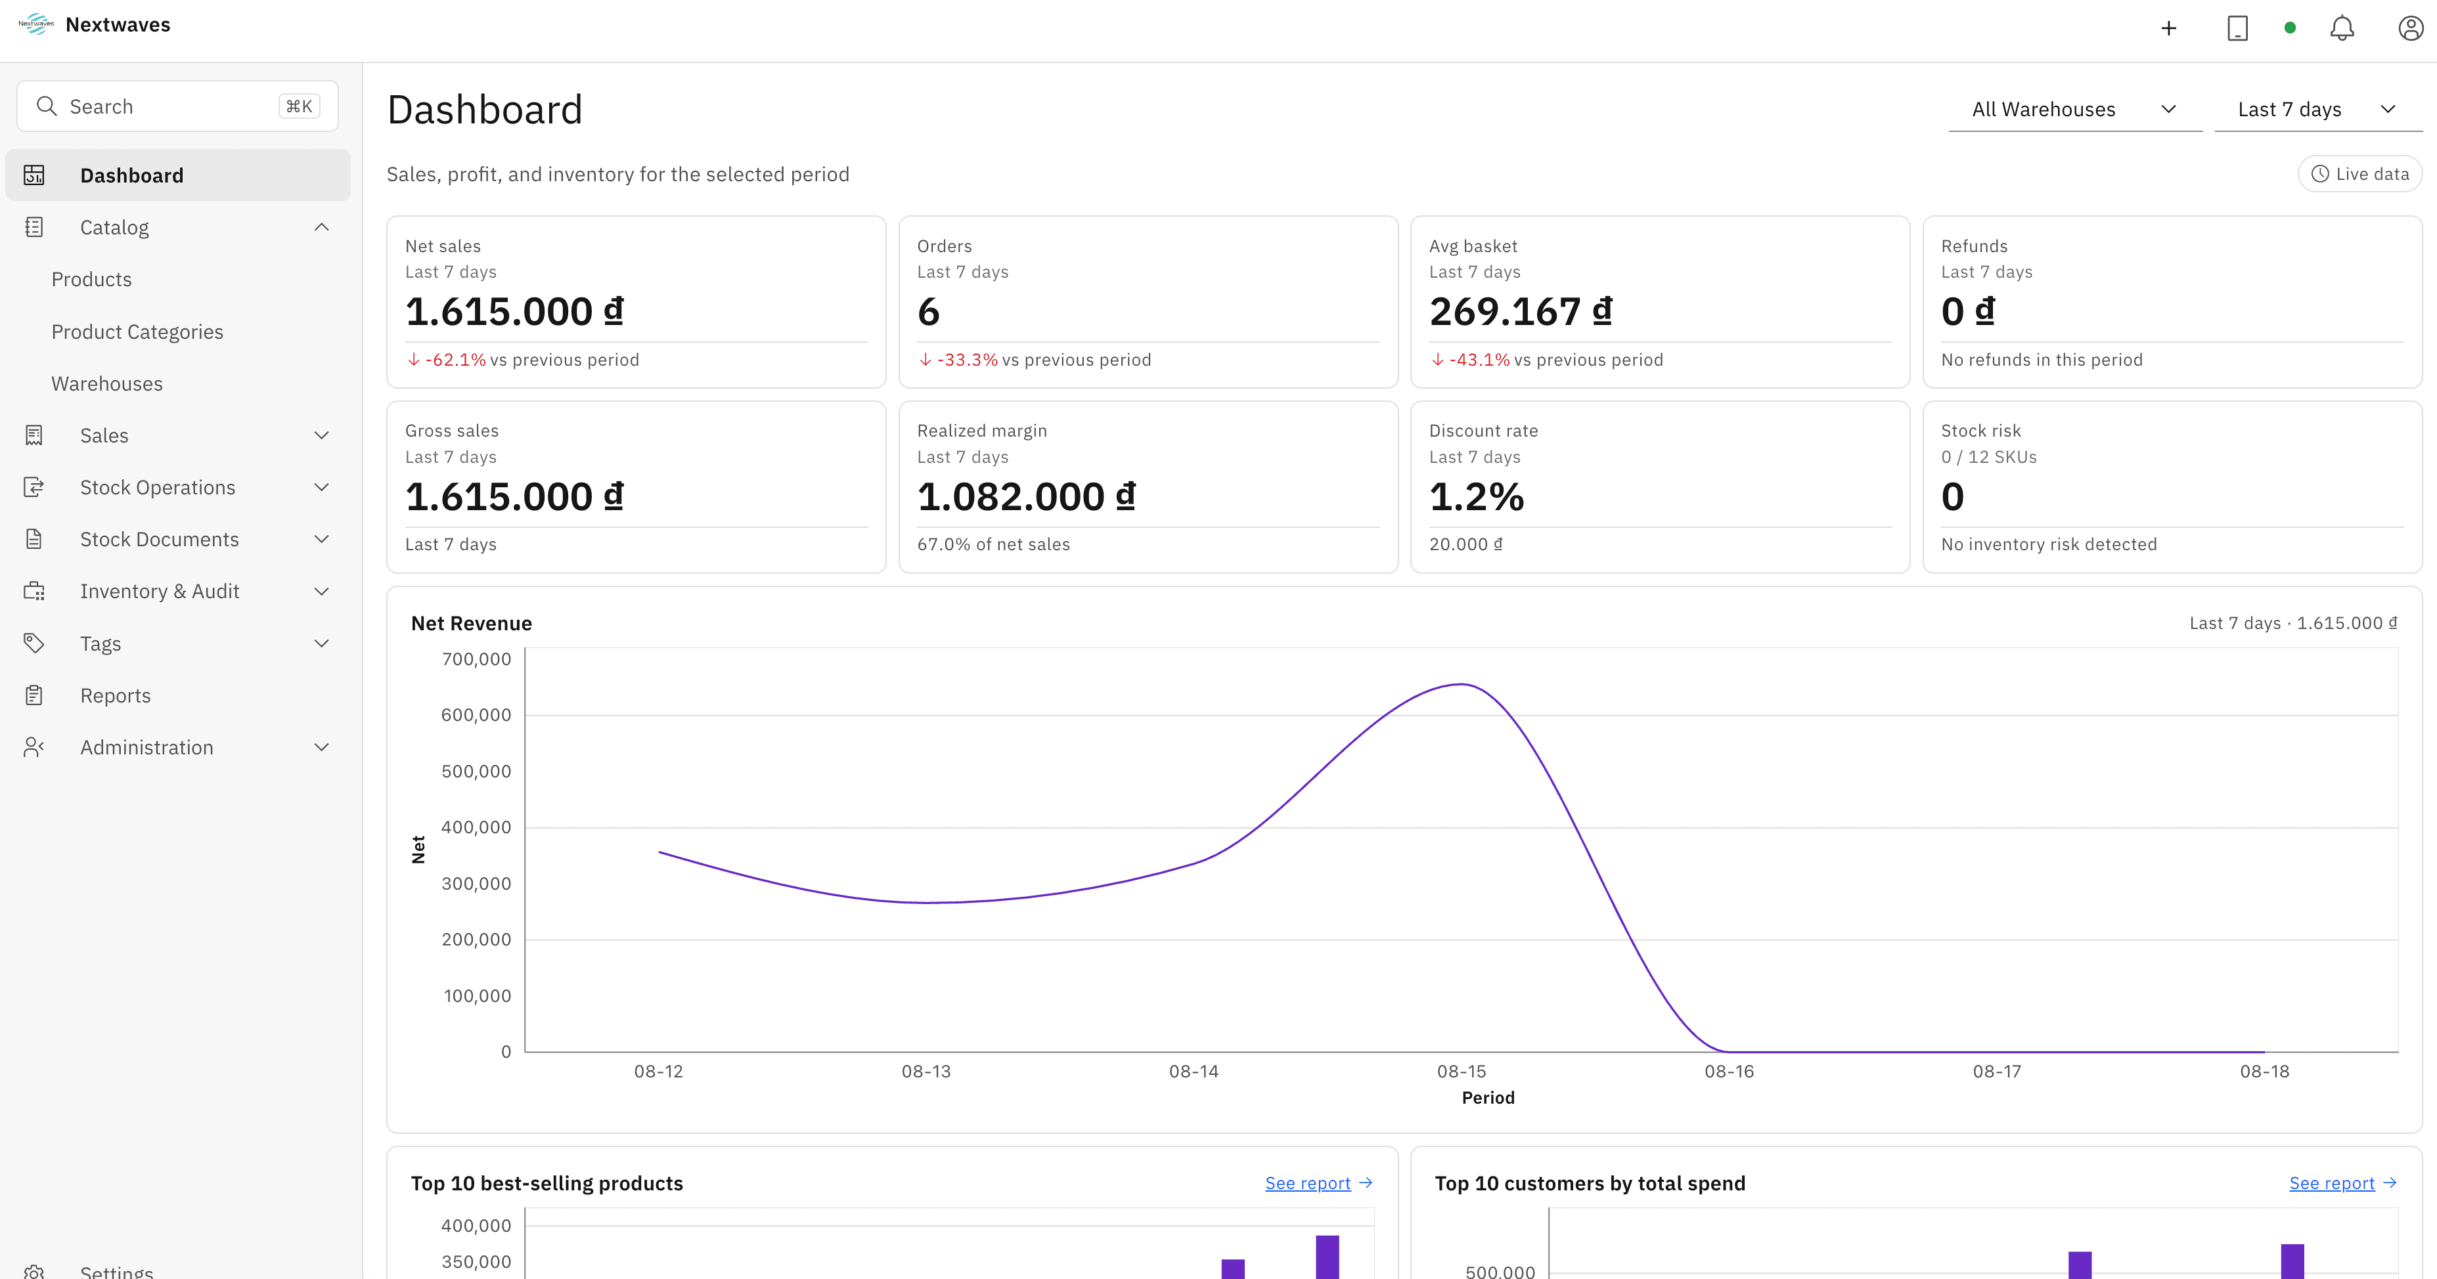Click the -62.1% vs previous period text
Viewport: 2437px width, 1279px height.
click(522, 359)
